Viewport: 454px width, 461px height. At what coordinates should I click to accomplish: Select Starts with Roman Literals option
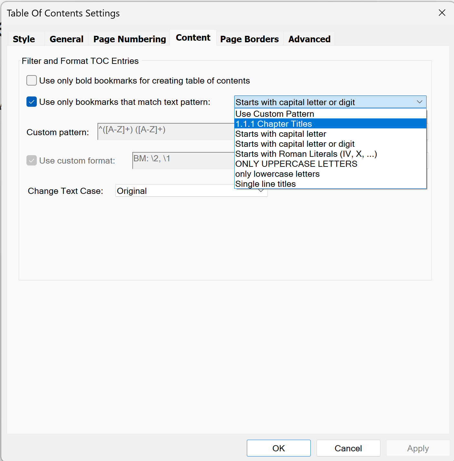coord(330,154)
